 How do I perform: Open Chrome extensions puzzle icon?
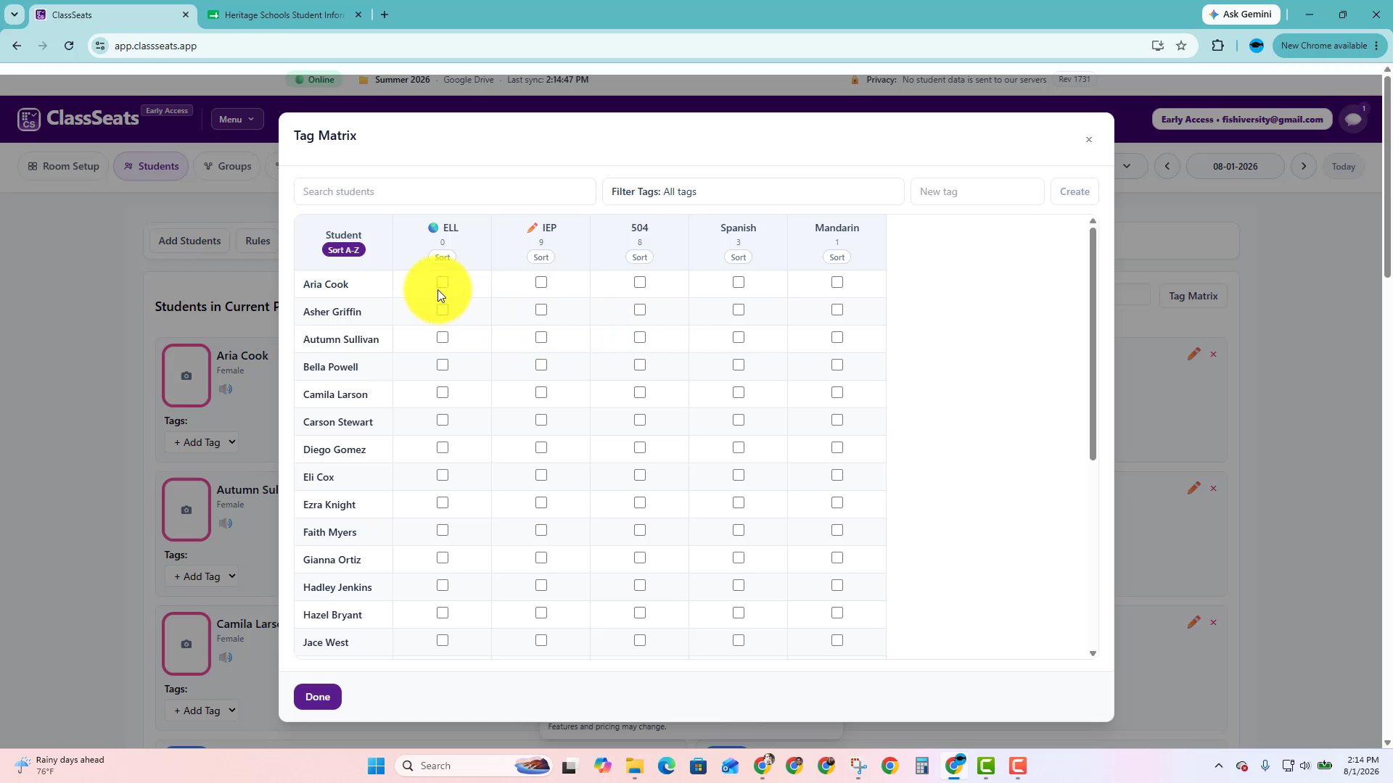click(x=1217, y=46)
